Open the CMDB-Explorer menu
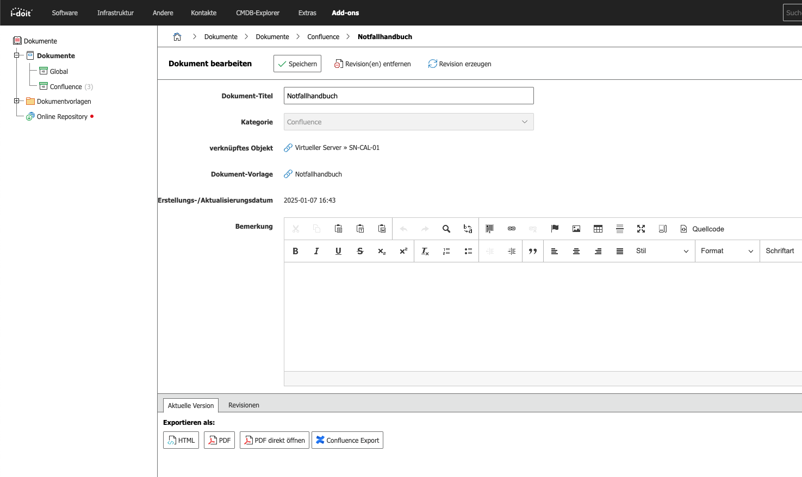Image resolution: width=802 pixels, height=477 pixels. (x=257, y=12)
